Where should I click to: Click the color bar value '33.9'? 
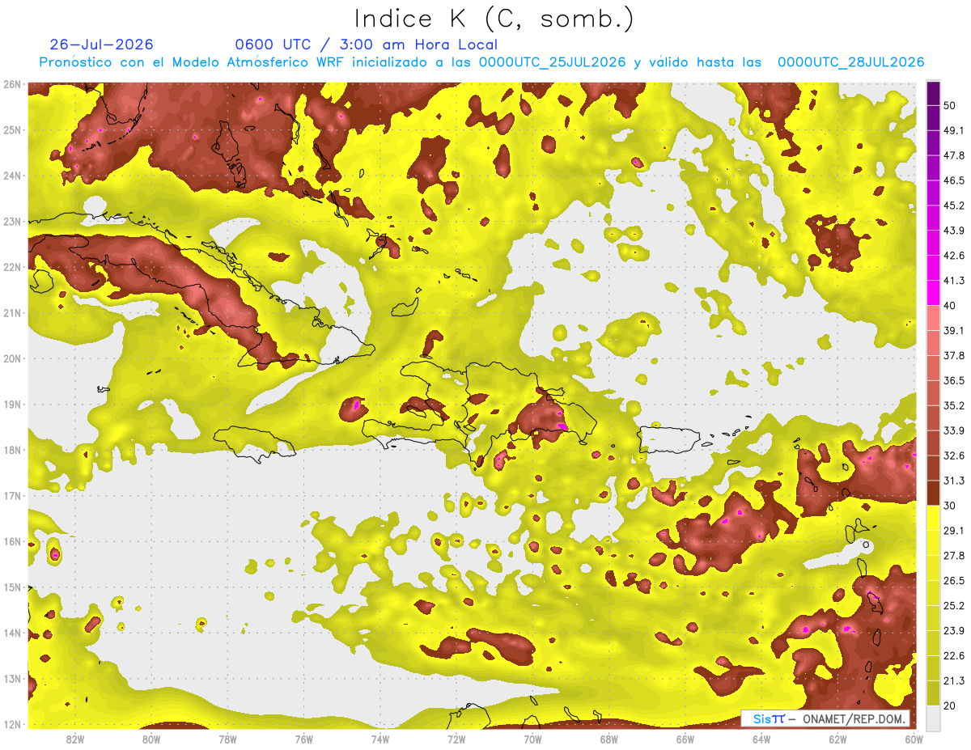pyautogui.click(x=954, y=430)
